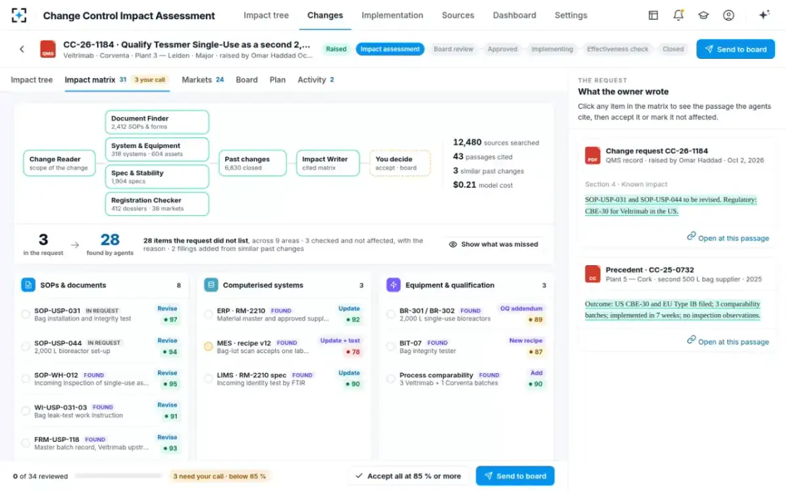
Task: Toggle Show what was missed
Action: click(494, 244)
